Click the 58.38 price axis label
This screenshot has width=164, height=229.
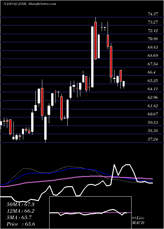tap(153, 131)
